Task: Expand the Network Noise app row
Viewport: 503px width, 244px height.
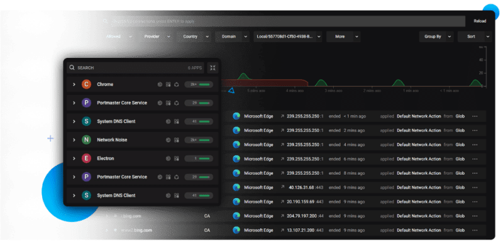Action: 74,140
